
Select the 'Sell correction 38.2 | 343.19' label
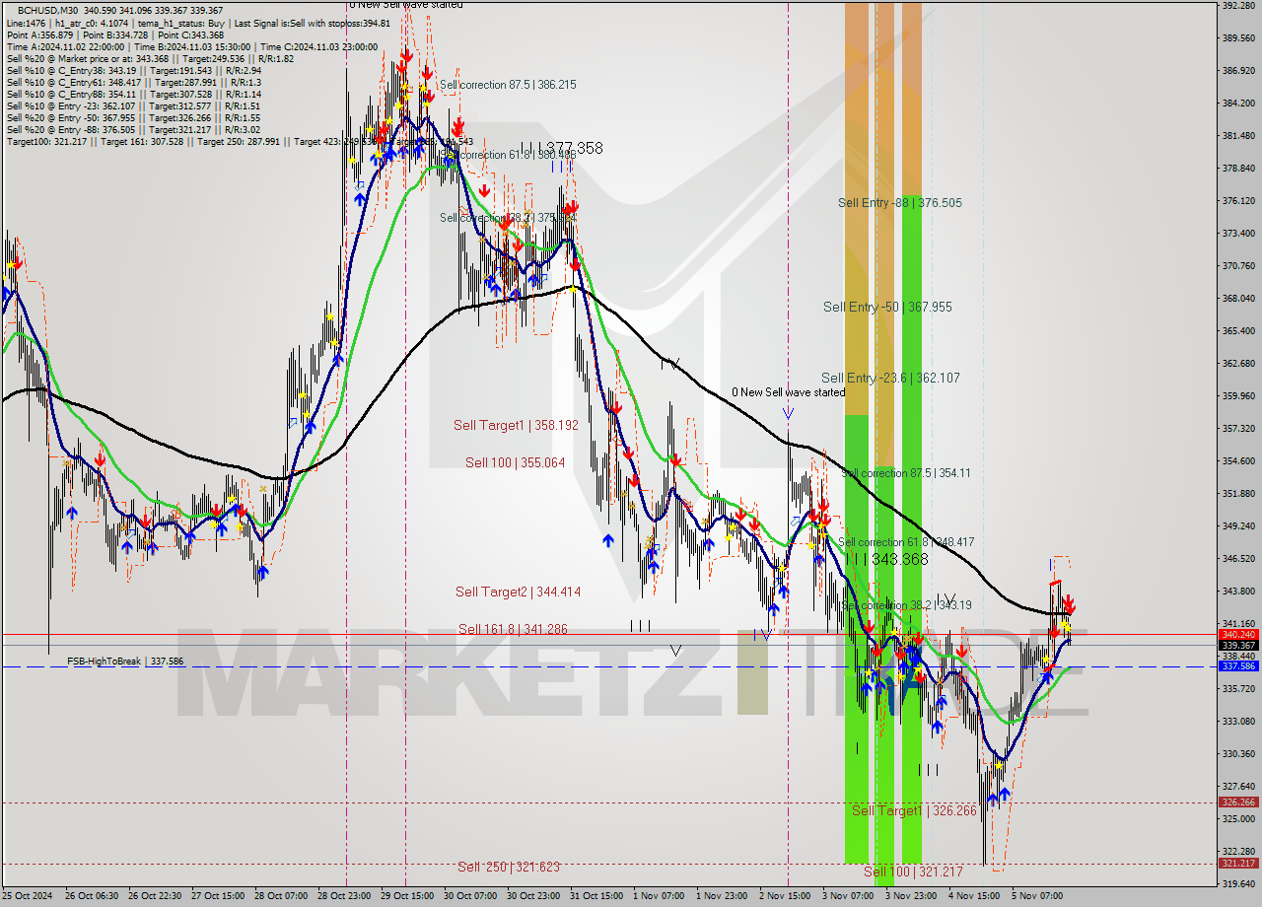pyautogui.click(x=906, y=605)
